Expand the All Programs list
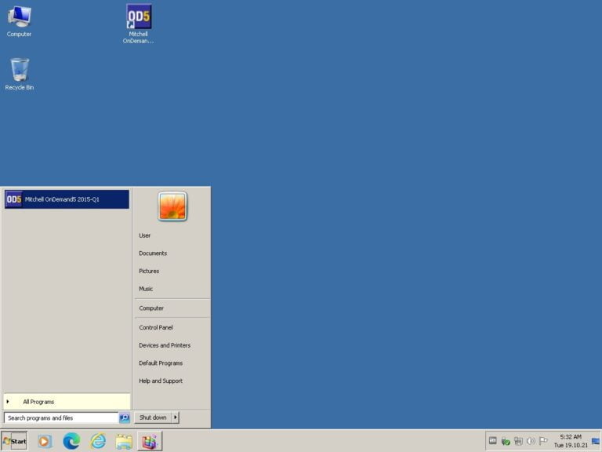The width and height of the screenshot is (602, 452). point(66,402)
